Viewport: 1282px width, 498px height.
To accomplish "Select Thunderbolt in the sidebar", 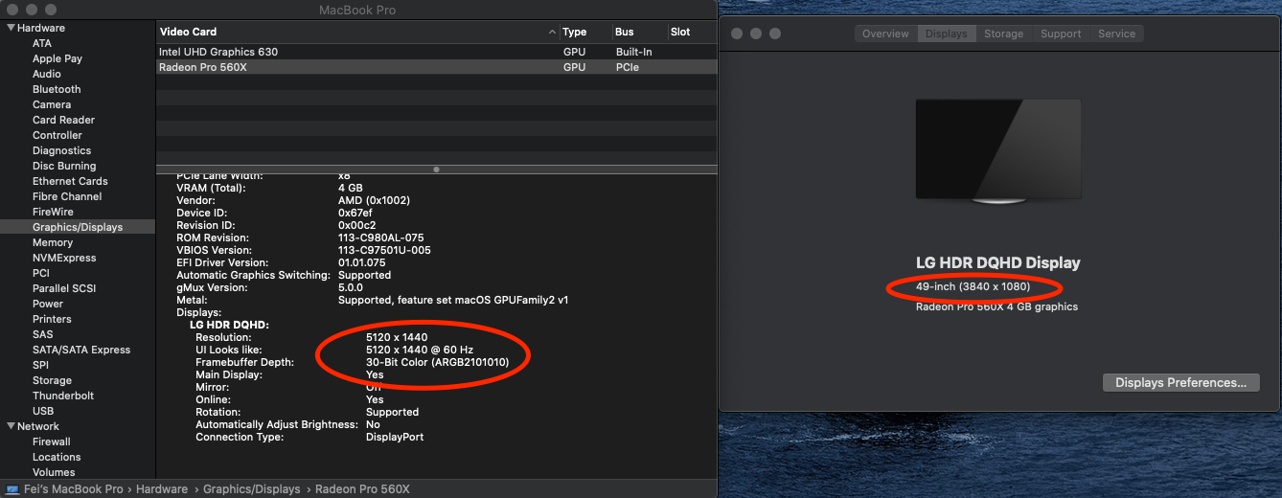I will point(63,396).
